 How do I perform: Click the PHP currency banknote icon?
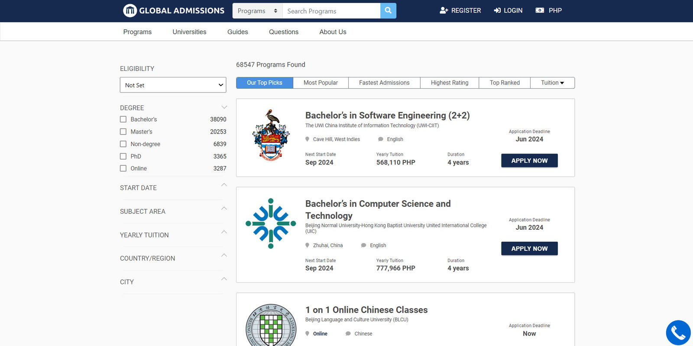point(540,10)
